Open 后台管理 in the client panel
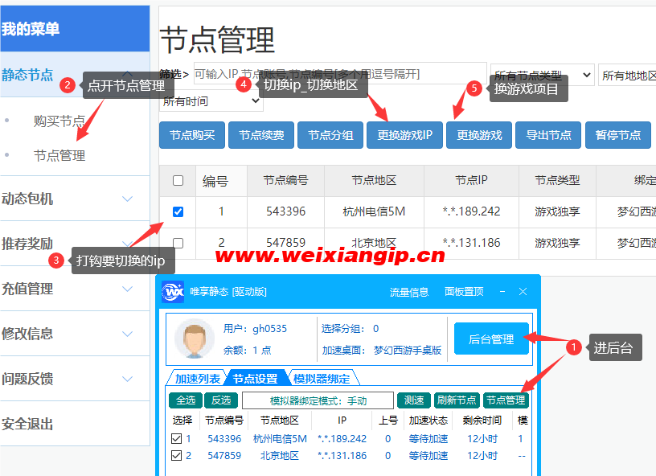This screenshot has width=656, height=476. tap(491, 339)
